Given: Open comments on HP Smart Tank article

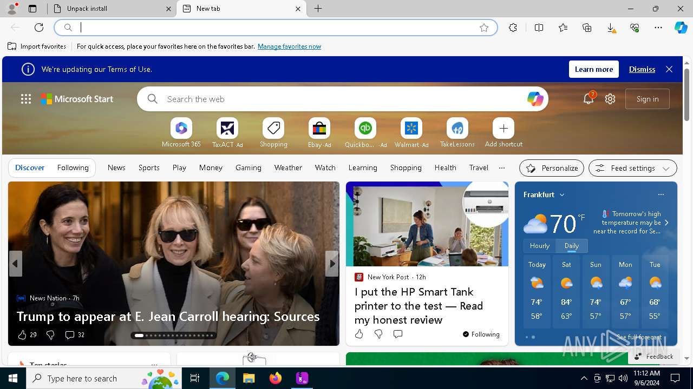Looking at the screenshot, I should pyautogui.click(x=398, y=334).
